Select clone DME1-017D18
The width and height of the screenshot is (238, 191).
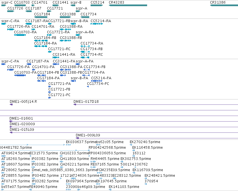tap(86, 102)
